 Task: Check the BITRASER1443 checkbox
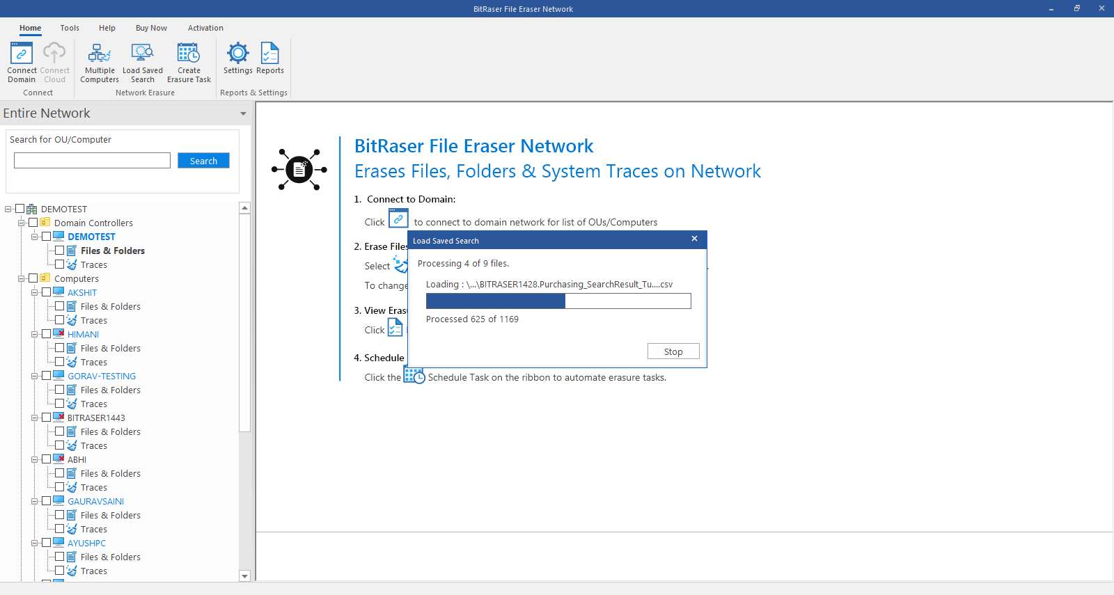click(x=46, y=418)
